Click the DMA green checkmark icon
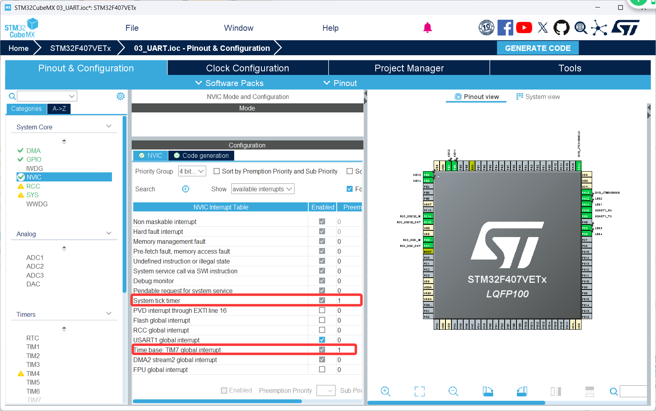Viewport: 656px width, 411px height. [20, 151]
